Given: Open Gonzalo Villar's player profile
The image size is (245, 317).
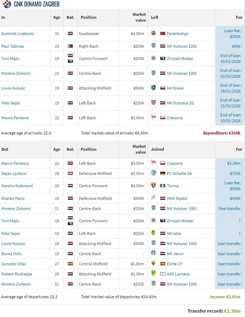Looking at the screenshot, I should [x=14, y=264].
